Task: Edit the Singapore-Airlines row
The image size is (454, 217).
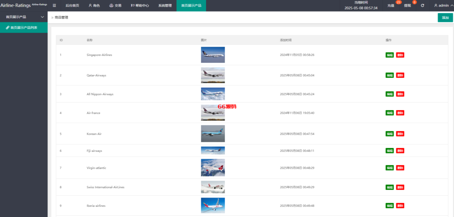Action: [389, 55]
